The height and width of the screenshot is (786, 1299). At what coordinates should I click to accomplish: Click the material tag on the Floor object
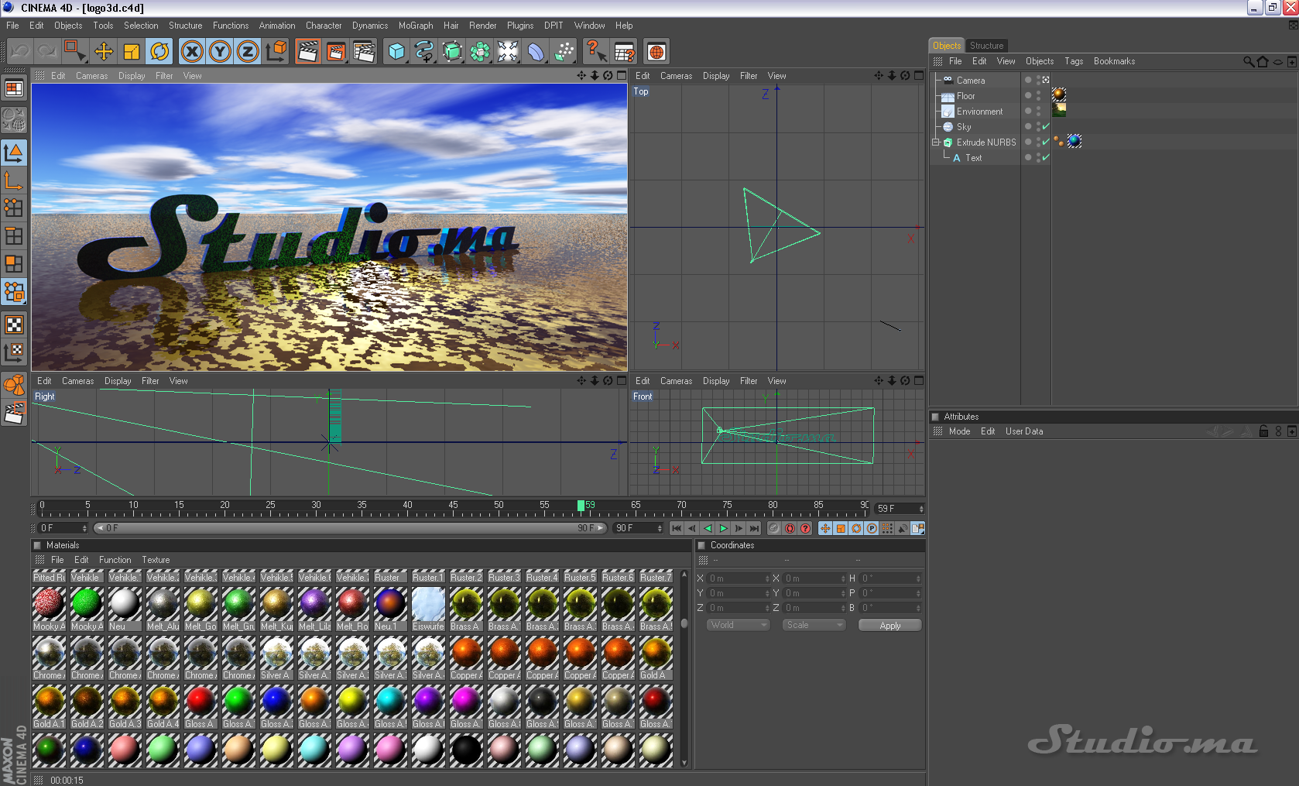[1059, 94]
